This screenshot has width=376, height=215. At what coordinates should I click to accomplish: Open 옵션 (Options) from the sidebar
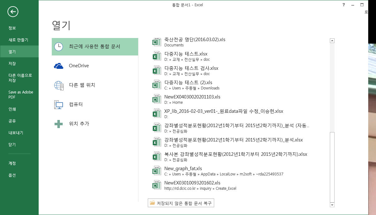tap(19, 175)
